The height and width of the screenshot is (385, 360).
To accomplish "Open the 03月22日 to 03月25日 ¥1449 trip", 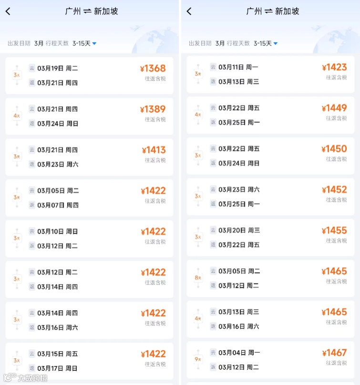I will (270, 115).
